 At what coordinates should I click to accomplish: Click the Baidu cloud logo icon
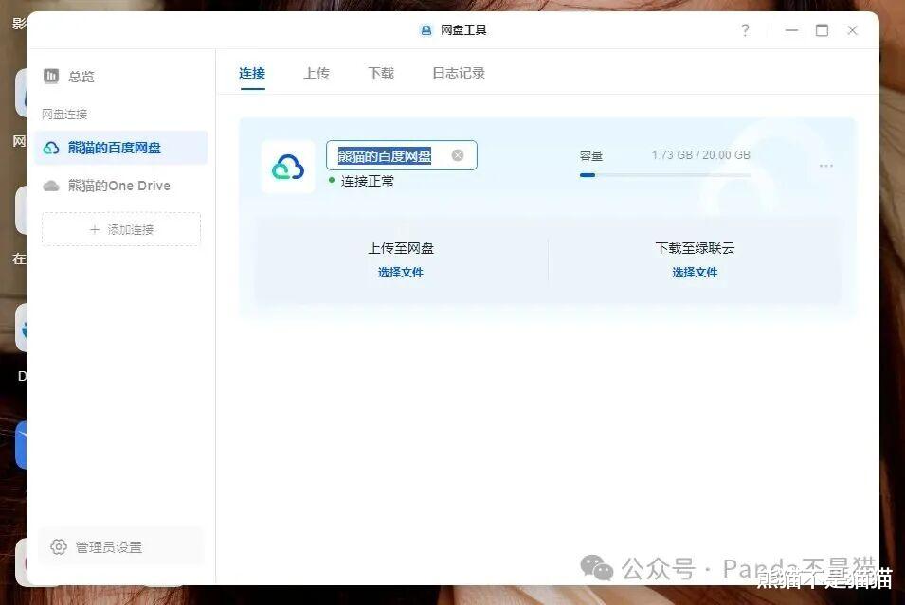[288, 167]
